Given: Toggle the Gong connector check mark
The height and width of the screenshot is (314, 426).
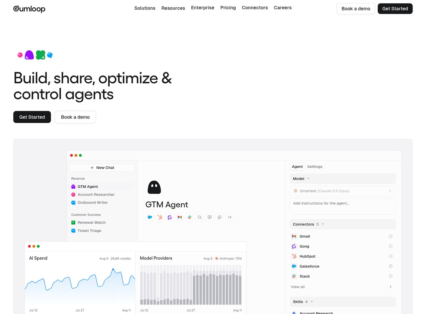Looking at the screenshot, I should (391, 246).
